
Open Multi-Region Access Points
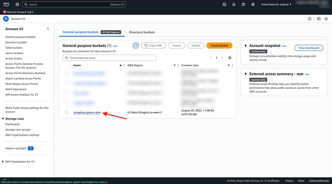[22, 84]
